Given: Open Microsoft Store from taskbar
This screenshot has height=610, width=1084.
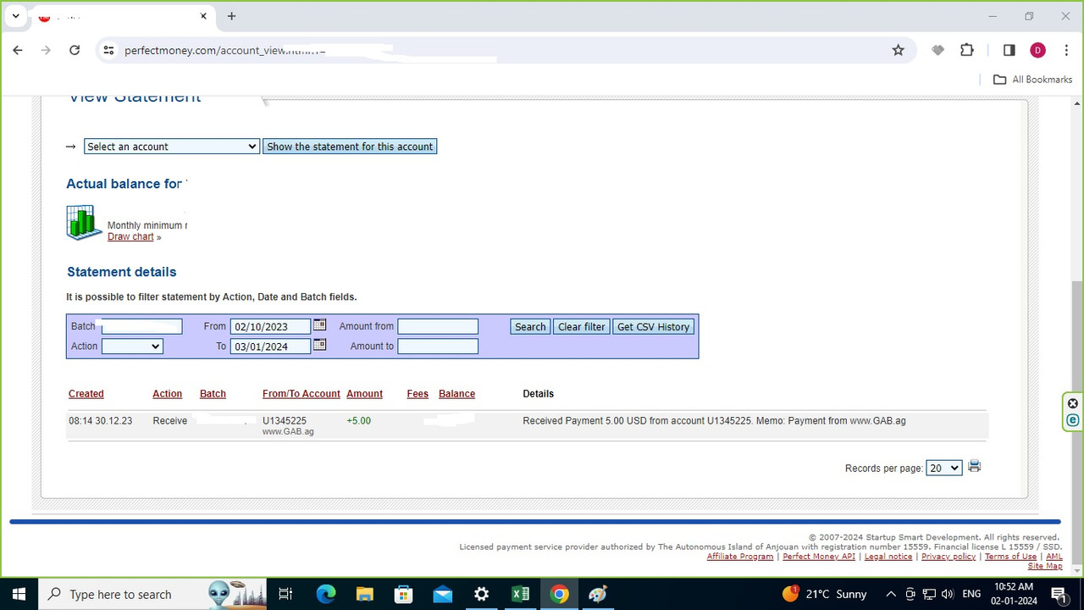Looking at the screenshot, I should click(403, 594).
